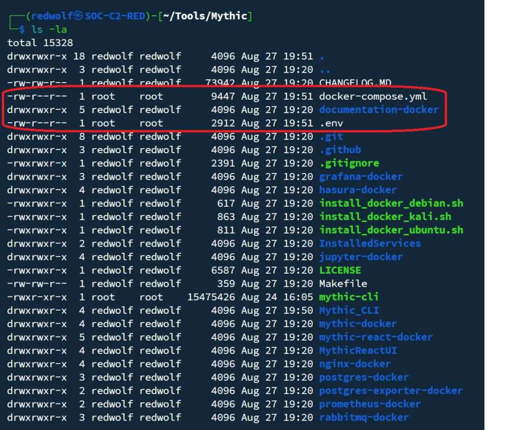This screenshot has width=532, height=430.
Task: Click the rabbitmq-docker directory name
Action: click(x=364, y=418)
